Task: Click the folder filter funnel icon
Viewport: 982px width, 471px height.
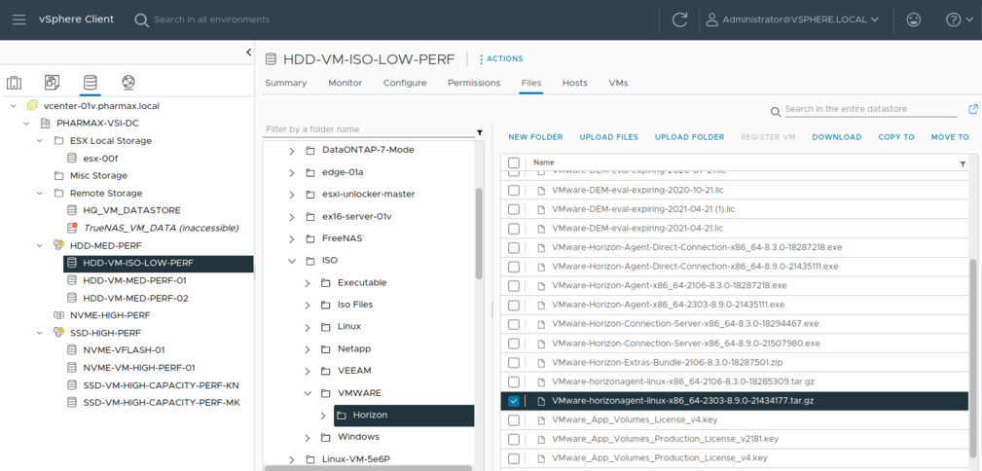Action: click(480, 132)
